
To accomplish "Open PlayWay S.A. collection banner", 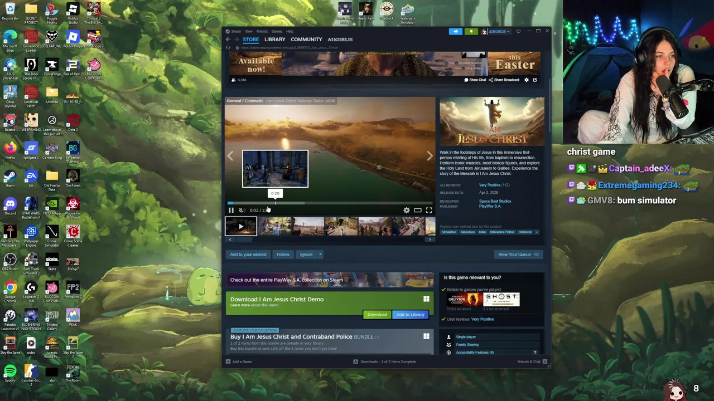I will (x=330, y=280).
